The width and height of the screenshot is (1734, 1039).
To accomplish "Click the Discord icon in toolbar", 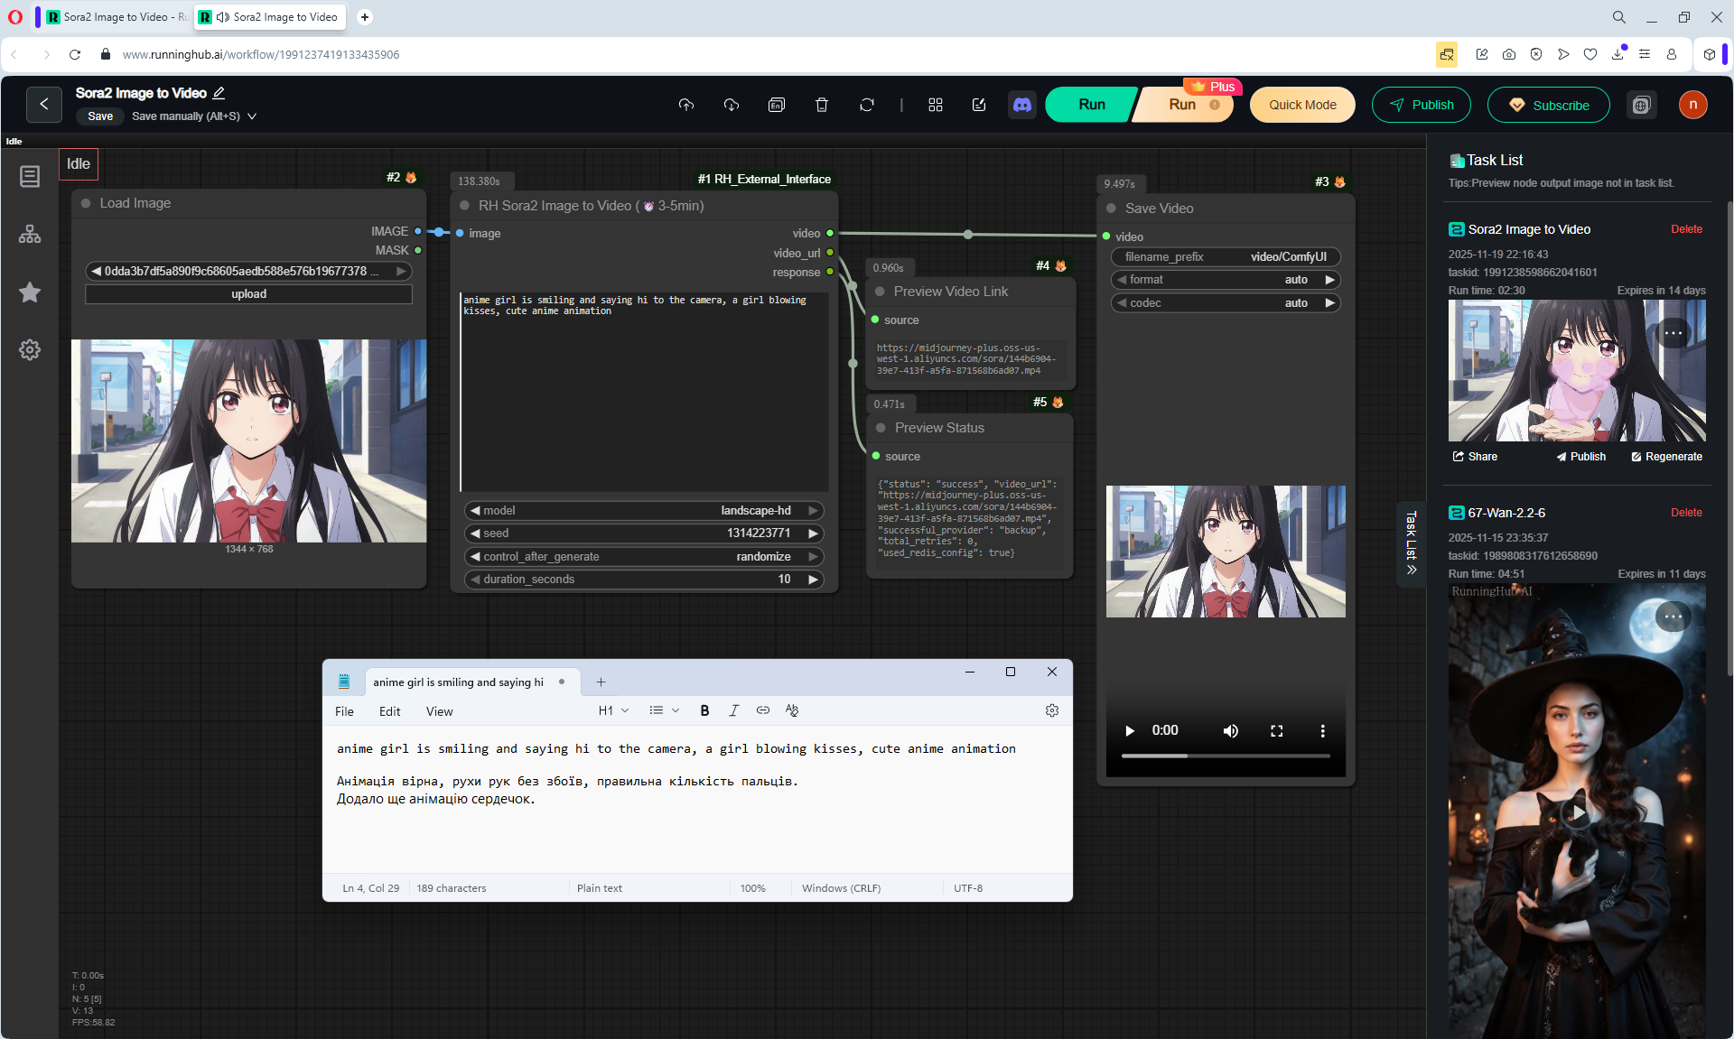I will pos(1021,105).
